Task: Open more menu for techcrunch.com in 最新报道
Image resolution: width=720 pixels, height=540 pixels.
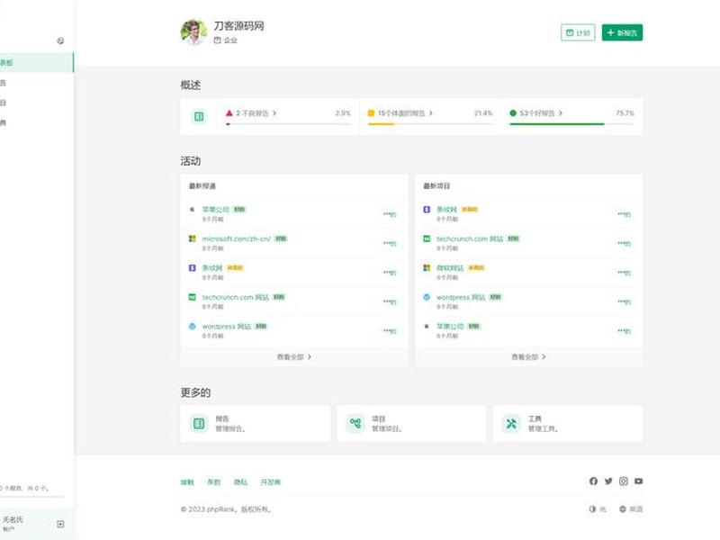Action: tap(390, 301)
